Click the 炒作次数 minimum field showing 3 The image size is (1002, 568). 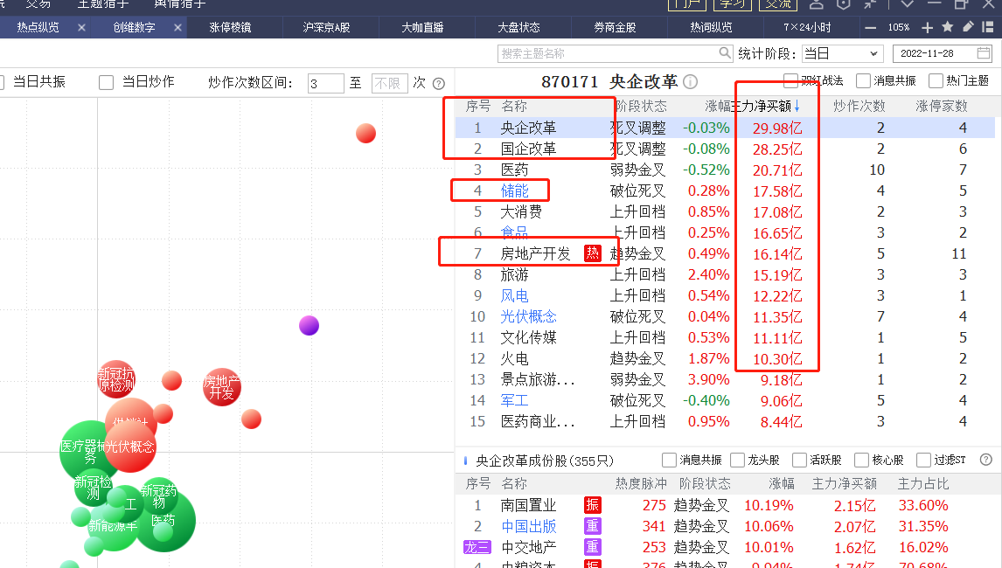coord(325,83)
